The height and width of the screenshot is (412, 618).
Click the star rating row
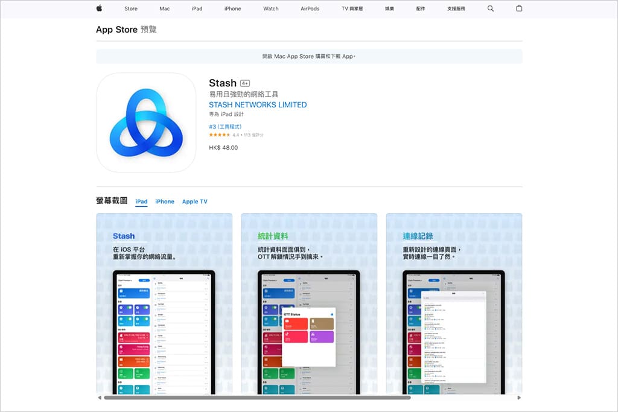pyautogui.click(x=236, y=135)
